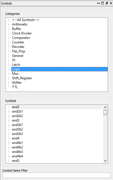Maximize the Symbols panel

(103, 3)
